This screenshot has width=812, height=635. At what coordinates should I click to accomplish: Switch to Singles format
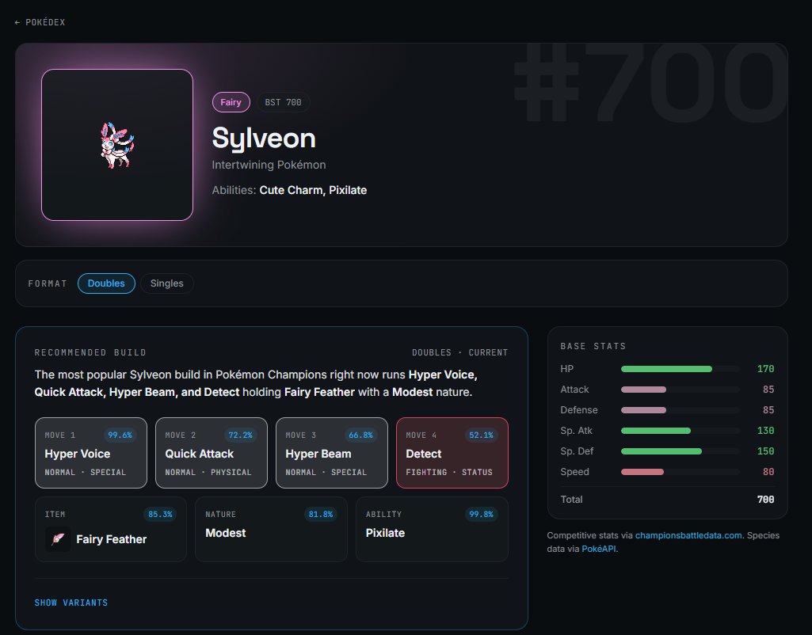[x=166, y=283]
